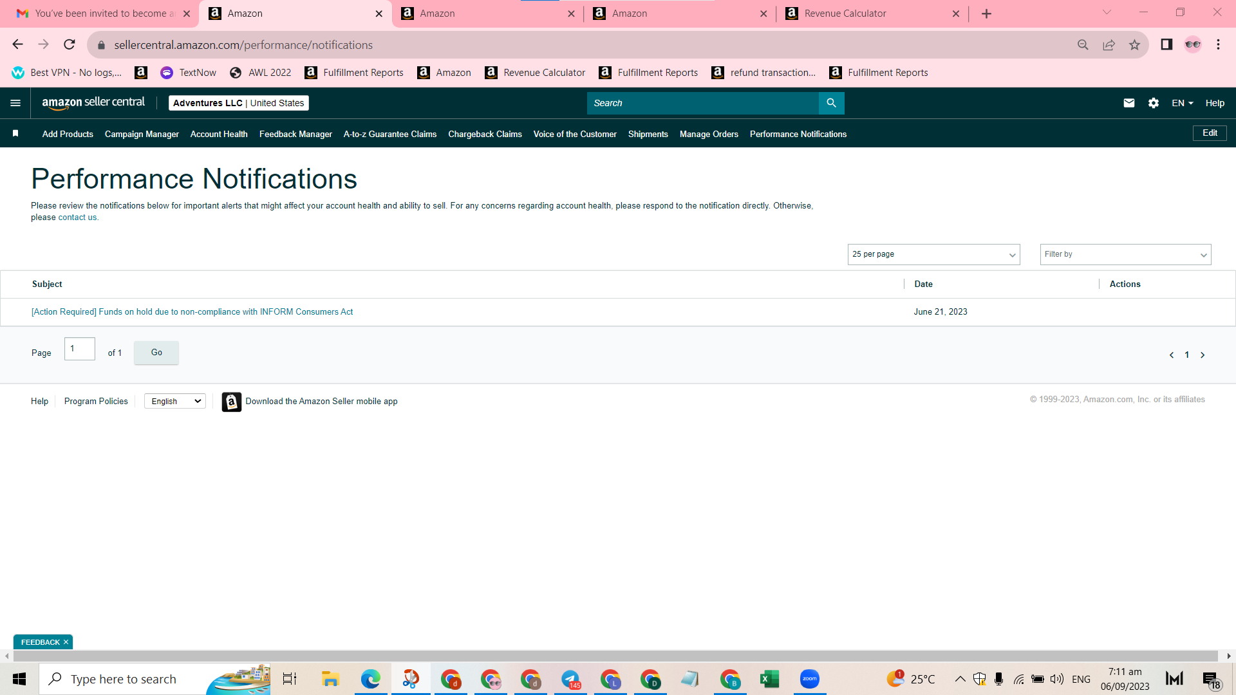
Task: Open AWL 2022 bookmark
Action: pyautogui.click(x=260, y=73)
